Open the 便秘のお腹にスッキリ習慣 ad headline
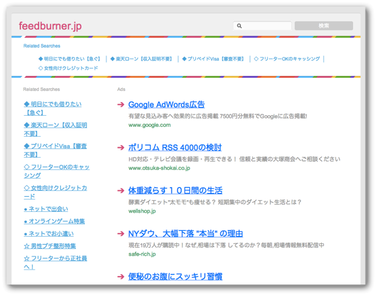This screenshot has height=295, width=376. click(175, 277)
